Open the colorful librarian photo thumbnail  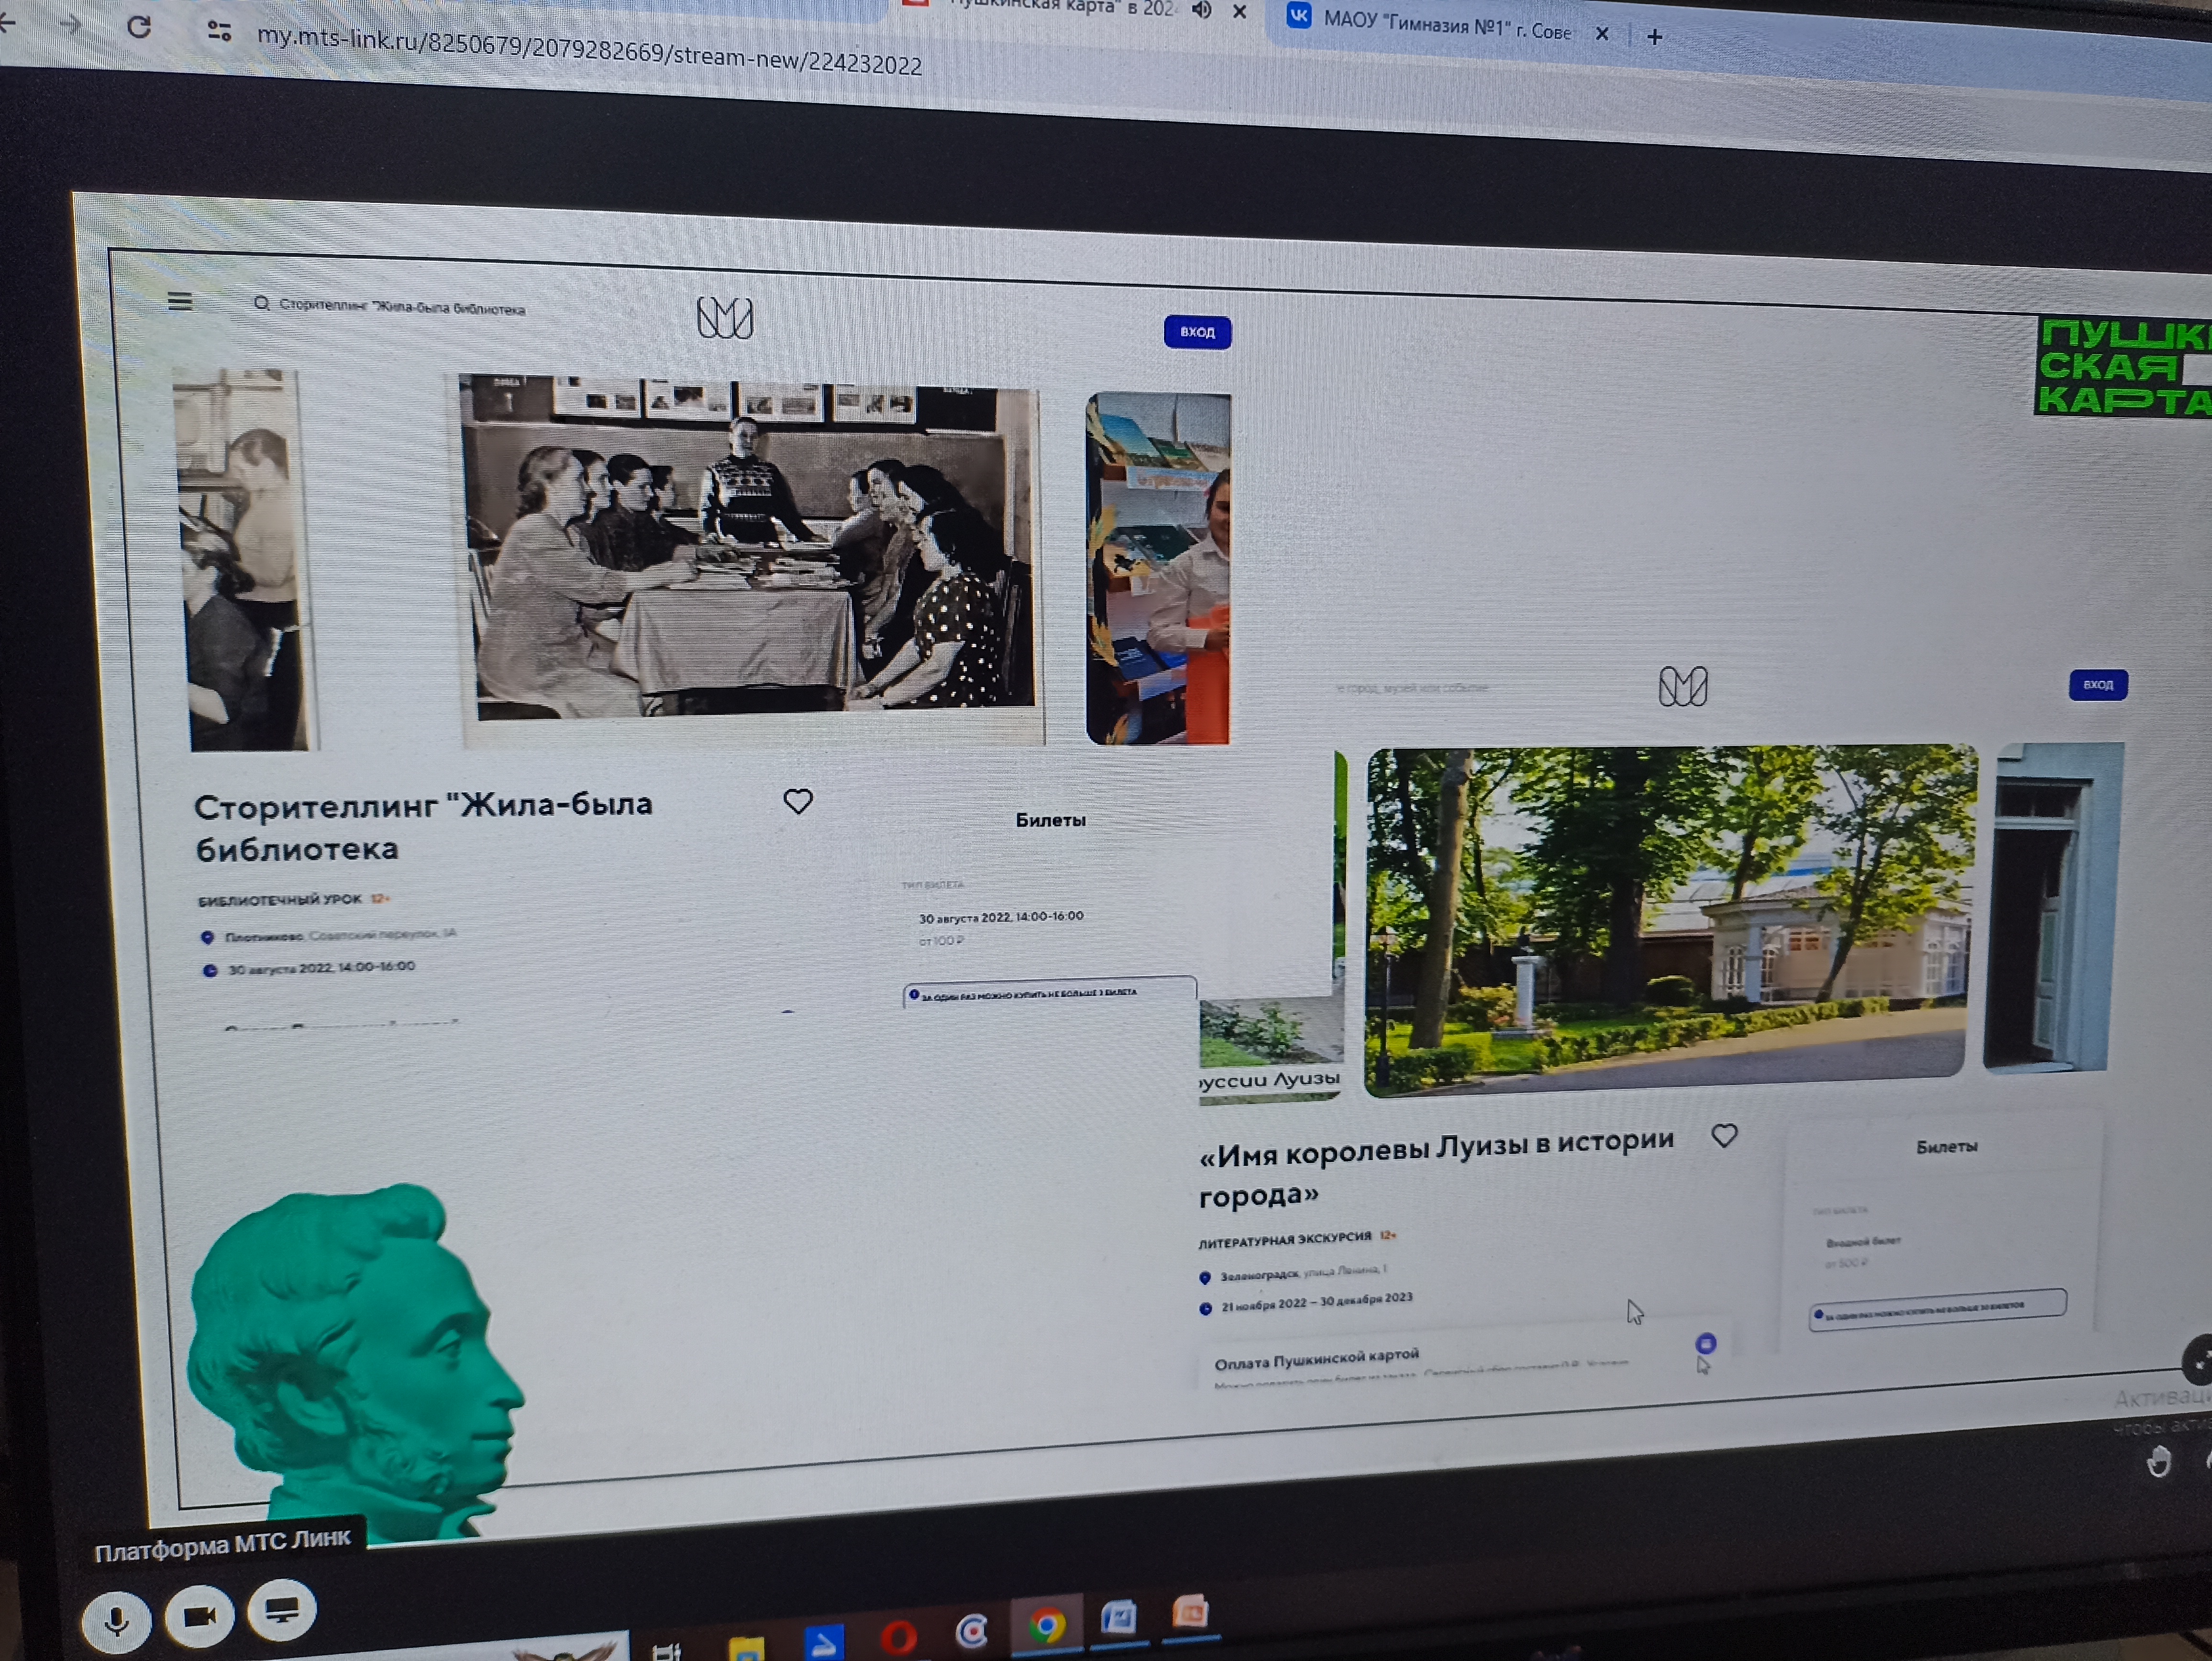(x=1158, y=568)
